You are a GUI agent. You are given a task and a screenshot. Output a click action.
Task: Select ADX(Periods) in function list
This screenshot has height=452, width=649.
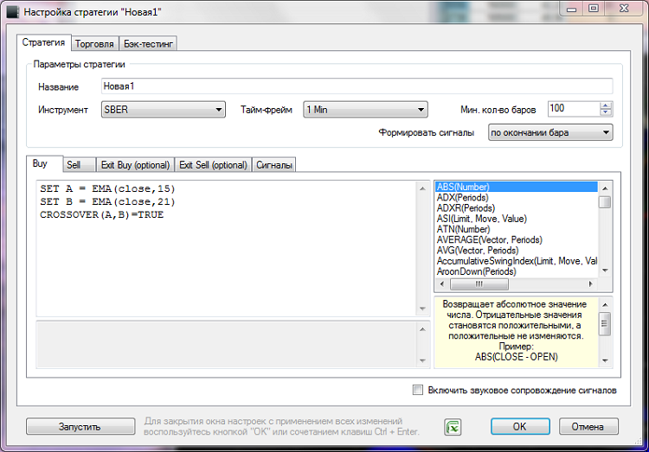pos(516,198)
